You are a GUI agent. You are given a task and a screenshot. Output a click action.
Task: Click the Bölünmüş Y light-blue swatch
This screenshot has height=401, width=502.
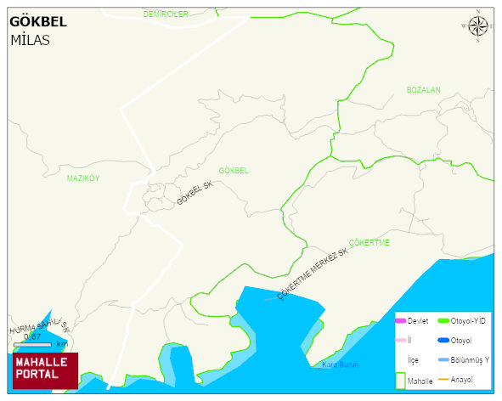[443, 360]
